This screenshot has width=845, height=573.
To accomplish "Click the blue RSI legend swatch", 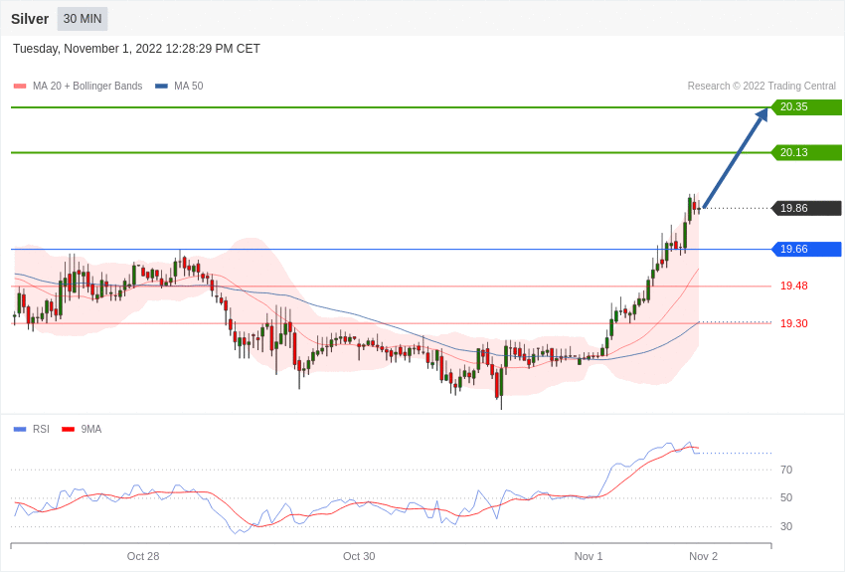I will (x=20, y=429).
